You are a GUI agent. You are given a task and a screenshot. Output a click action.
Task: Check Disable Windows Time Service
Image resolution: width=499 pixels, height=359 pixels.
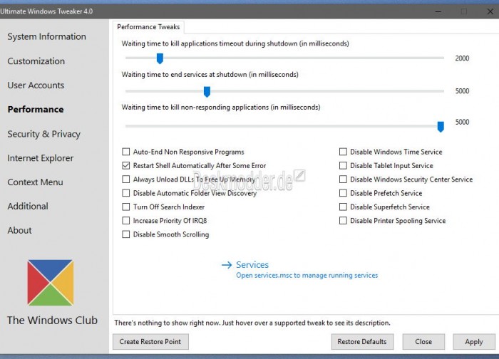click(x=343, y=152)
